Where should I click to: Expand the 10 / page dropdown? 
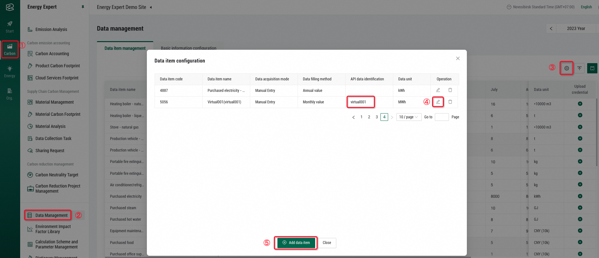tap(409, 117)
